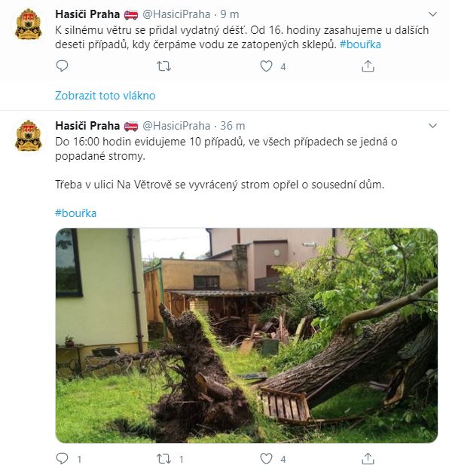
Task: Retweet the first tweet about flooded cellars
Action: pyautogui.click(x=164, y=66)
